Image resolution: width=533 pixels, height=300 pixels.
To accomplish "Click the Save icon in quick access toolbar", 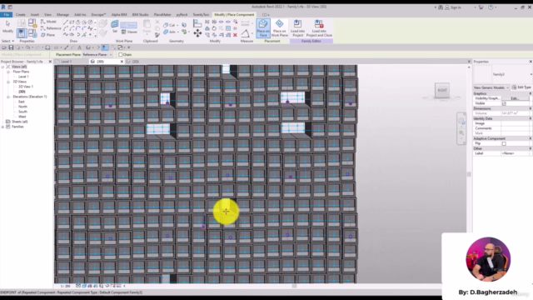I will 11,47.
